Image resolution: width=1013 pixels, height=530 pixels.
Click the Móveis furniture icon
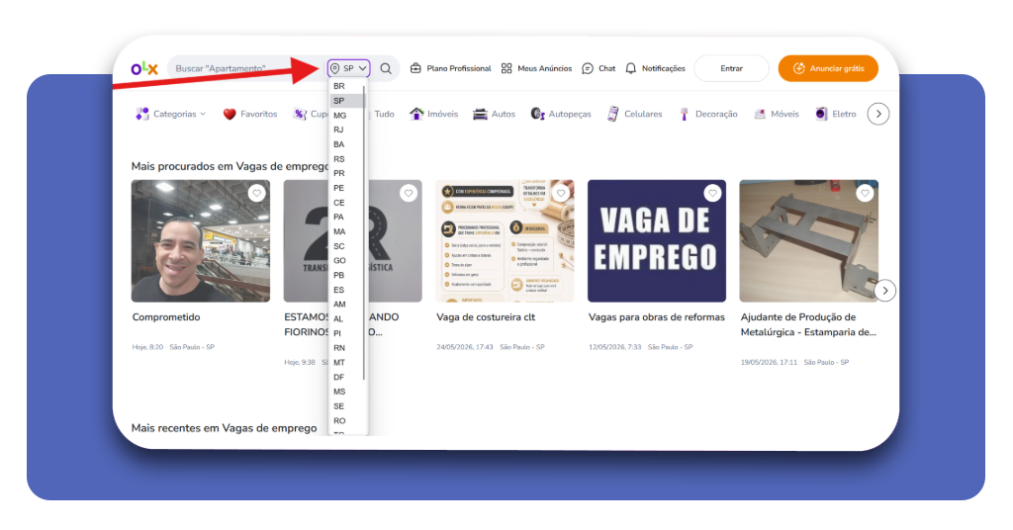760,115
